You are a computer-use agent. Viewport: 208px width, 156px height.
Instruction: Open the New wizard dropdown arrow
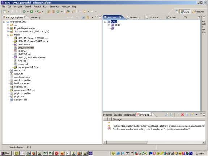point(9,12)
